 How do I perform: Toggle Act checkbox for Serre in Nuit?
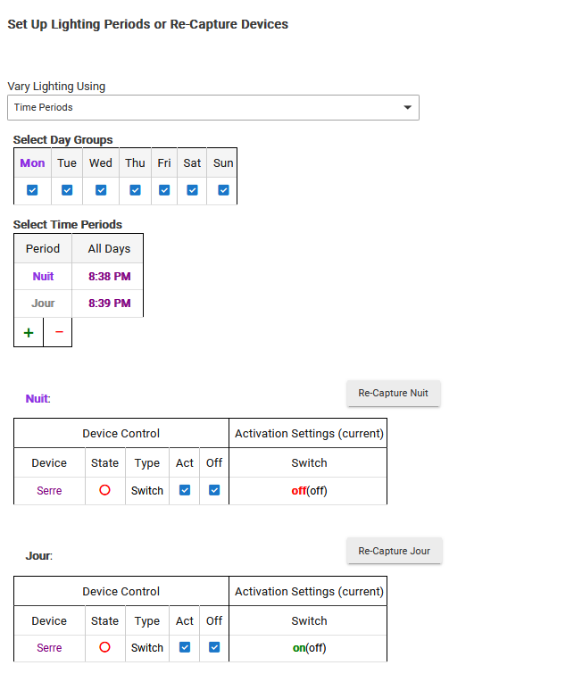click(x=185, y=490)
